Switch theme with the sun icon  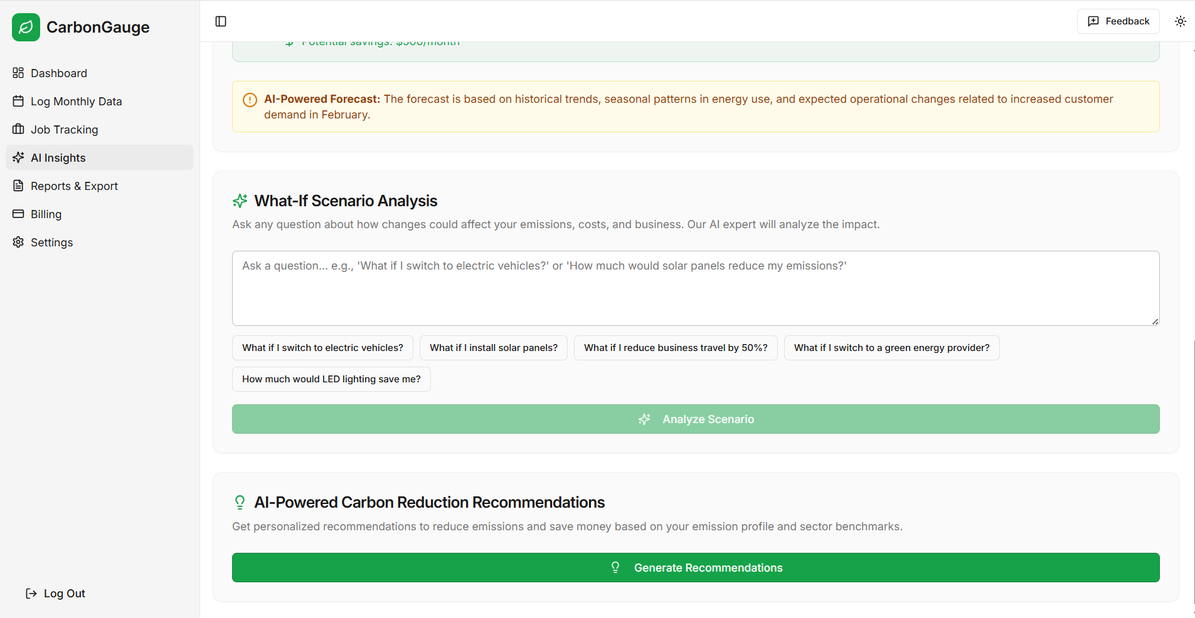coord(1180,21)
